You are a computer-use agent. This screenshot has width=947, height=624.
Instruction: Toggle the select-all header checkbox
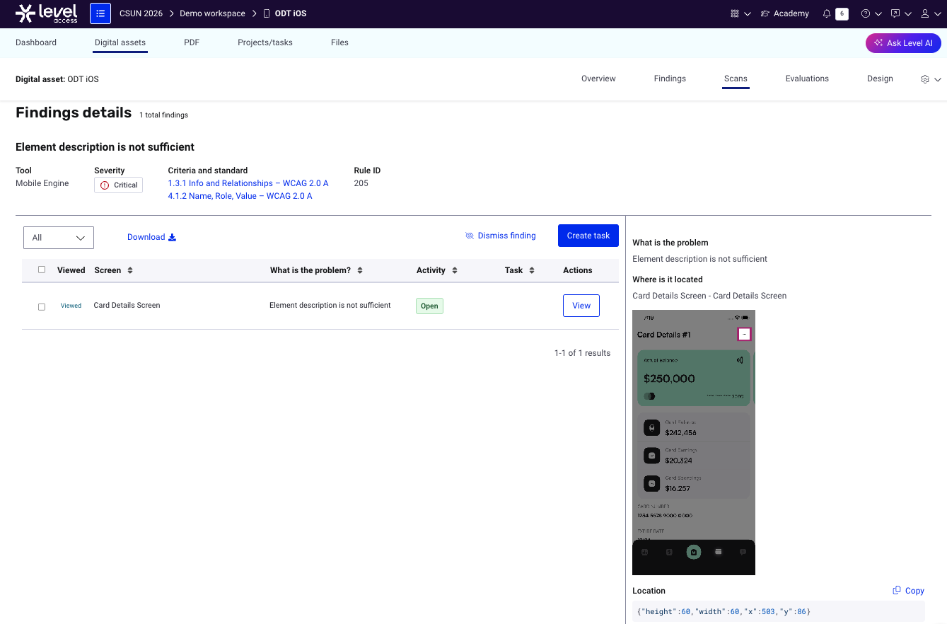click(x=42, y=270)
